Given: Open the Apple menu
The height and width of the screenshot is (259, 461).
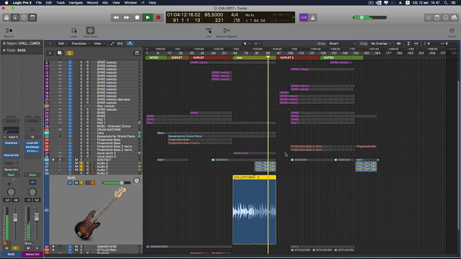Looking at the screenshot, I should [x=6, y=3].
